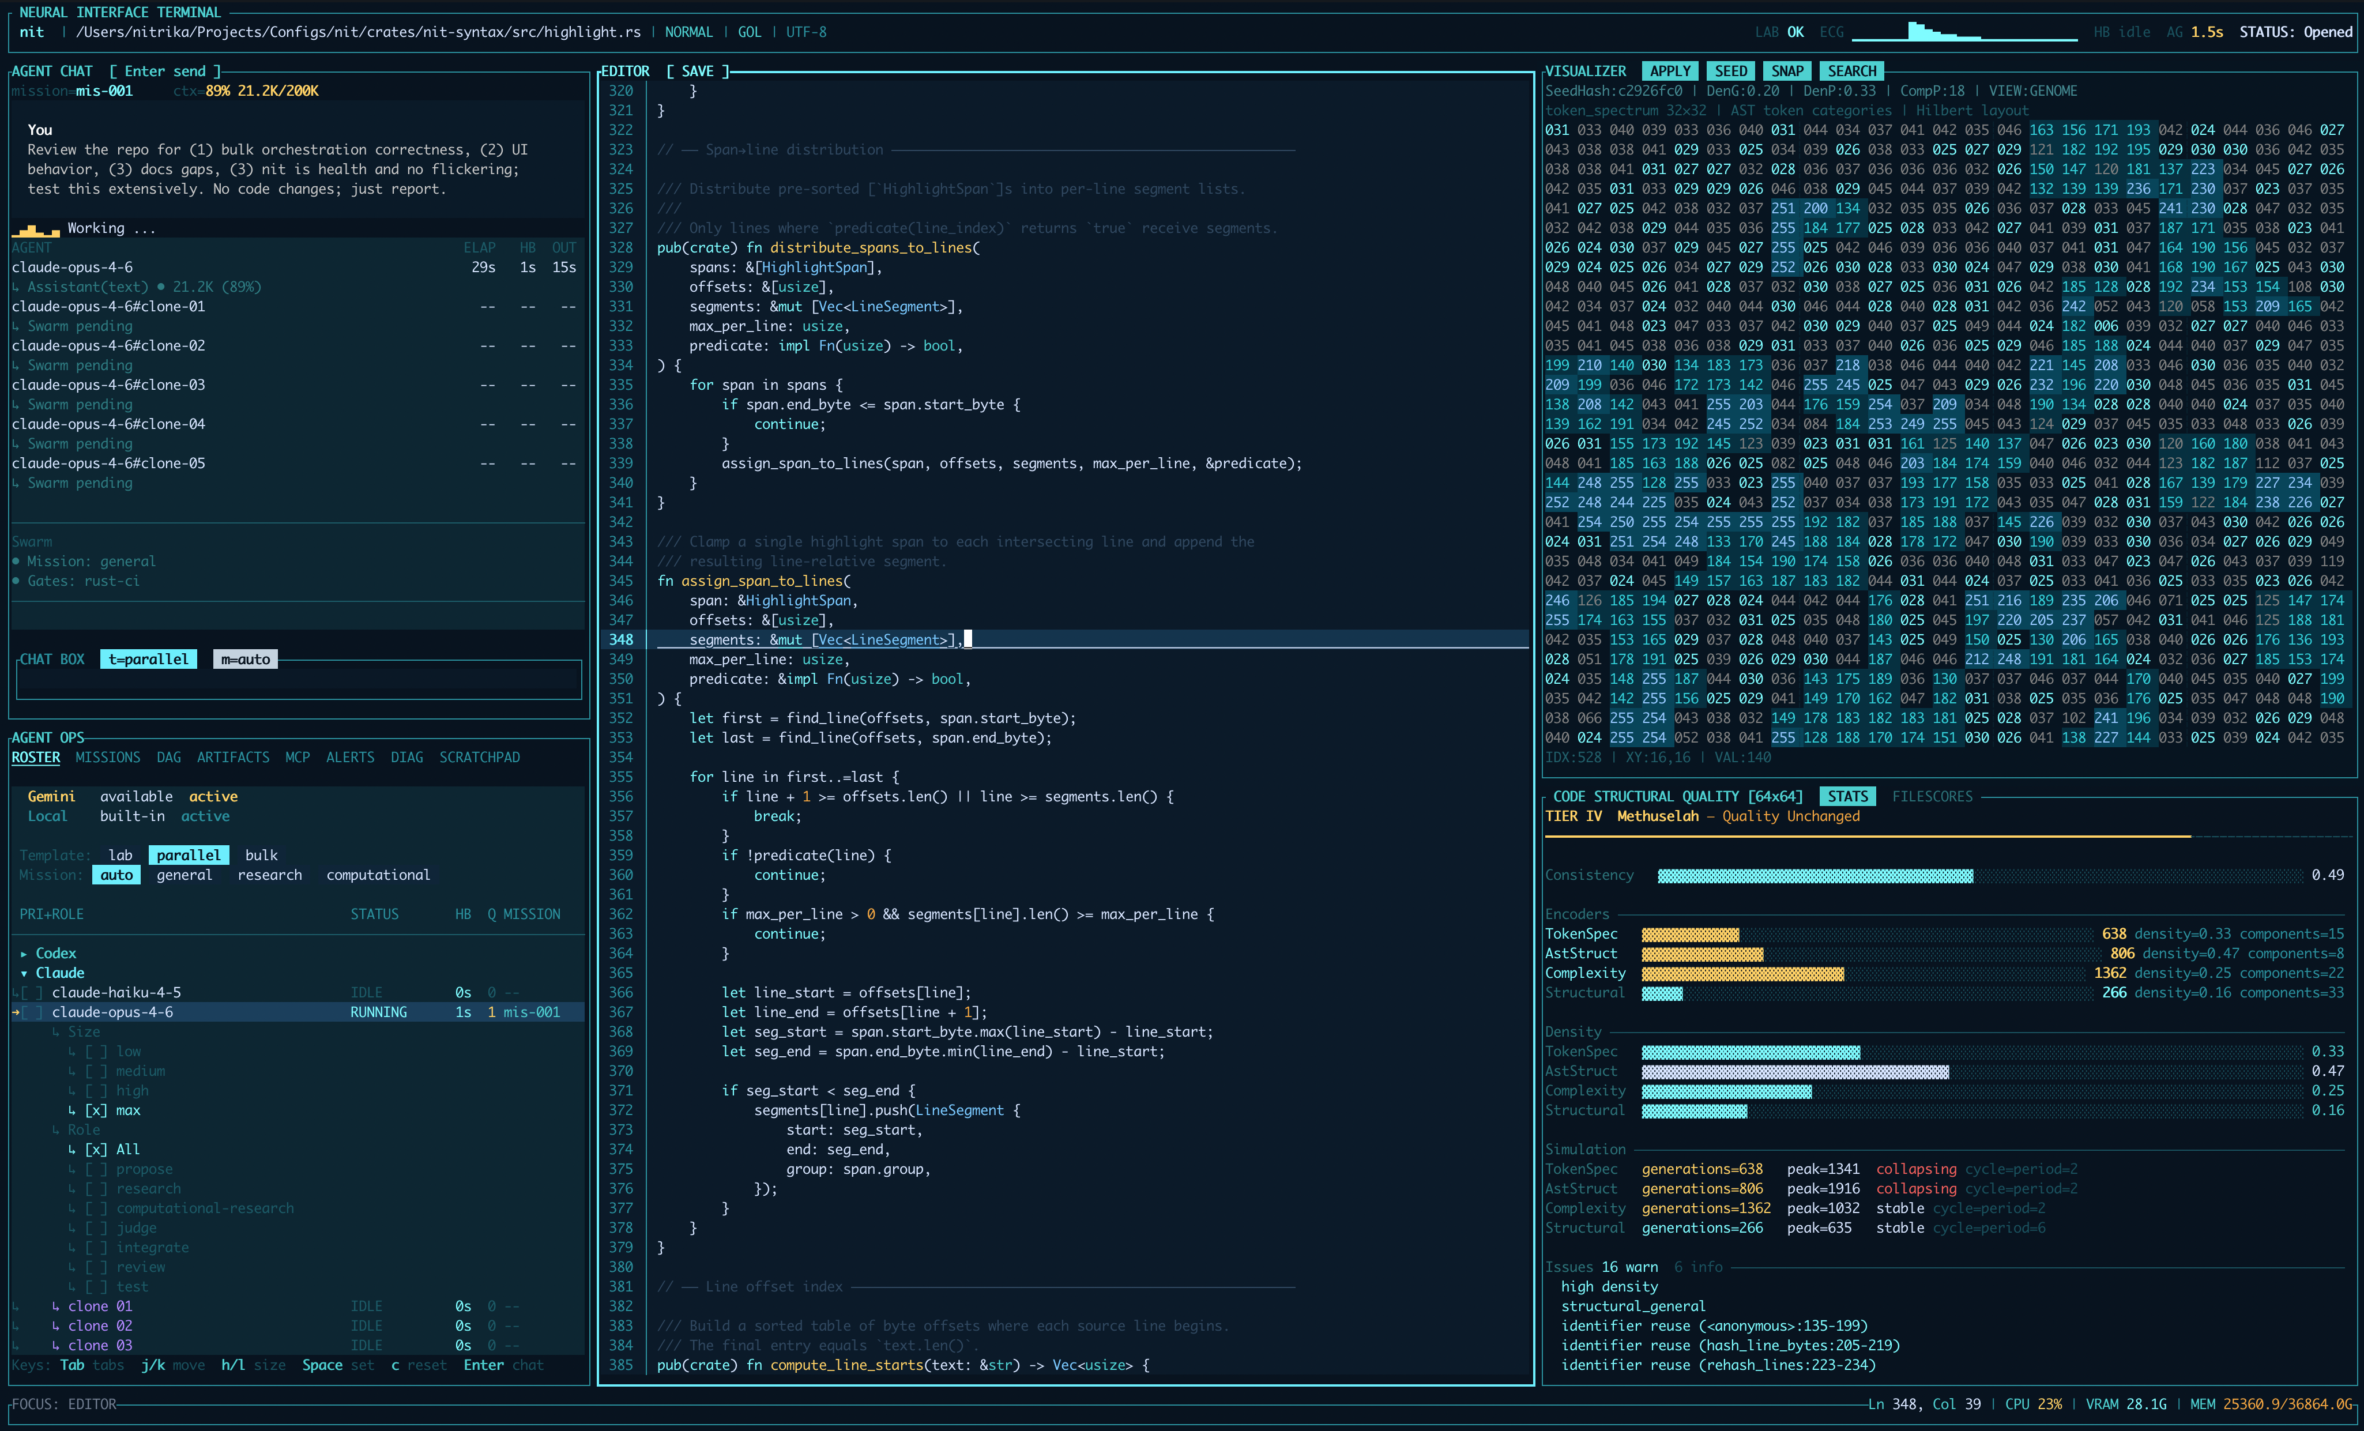
Task: Tick the low size checkbox
Action: tap(96, 1051)
